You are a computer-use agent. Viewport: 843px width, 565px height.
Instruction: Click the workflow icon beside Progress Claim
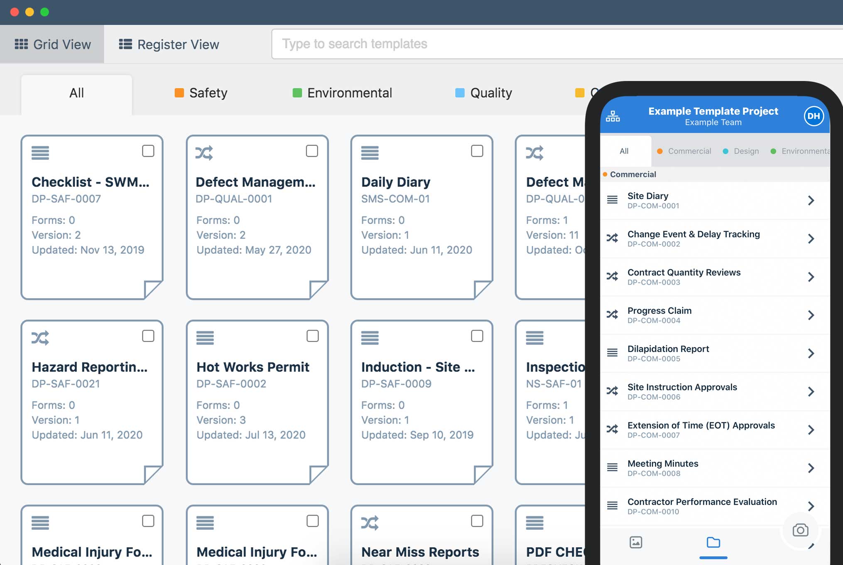(613, 314)
